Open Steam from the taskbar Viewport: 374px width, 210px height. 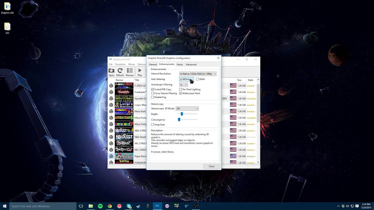point(138,206)
